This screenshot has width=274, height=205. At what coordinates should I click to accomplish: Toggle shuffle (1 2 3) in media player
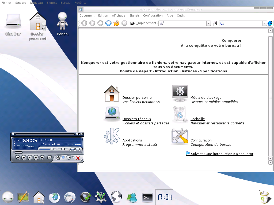(x=58, y=157)
